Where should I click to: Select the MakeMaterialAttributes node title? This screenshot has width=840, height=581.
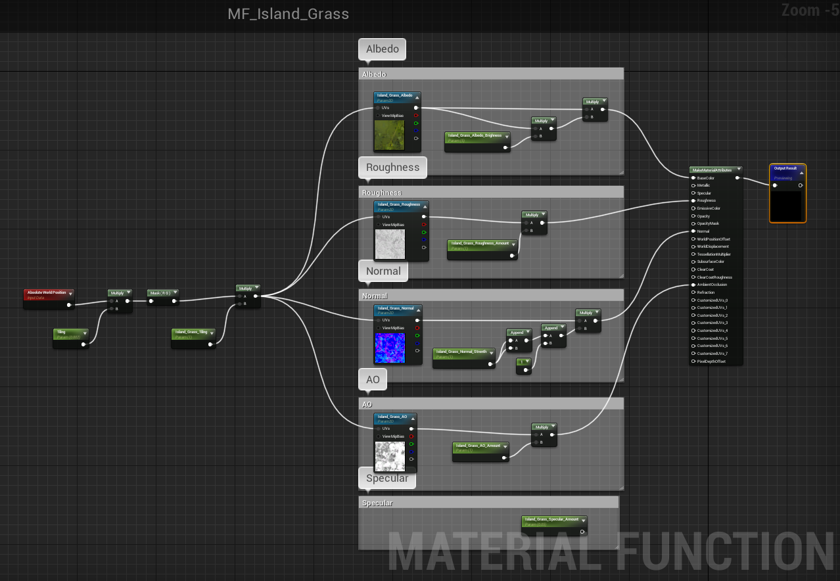coord(712,170)
